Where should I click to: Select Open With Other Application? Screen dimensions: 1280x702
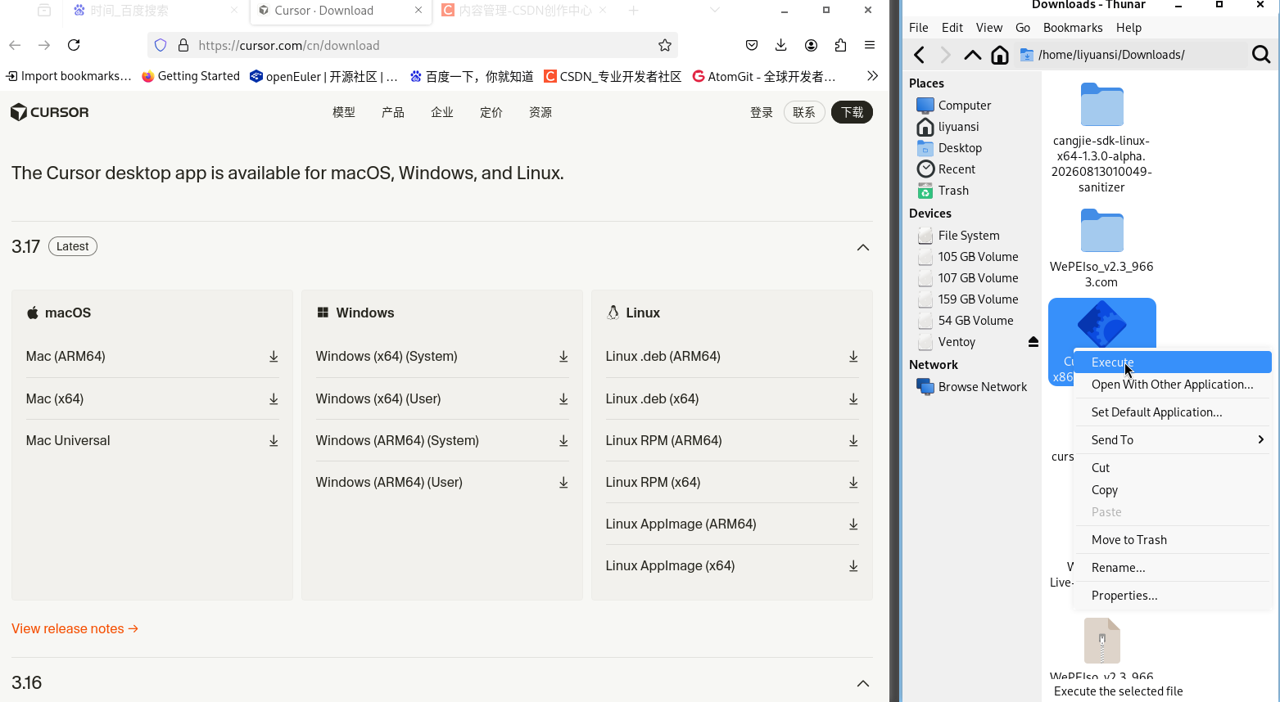coord(1173,385)
